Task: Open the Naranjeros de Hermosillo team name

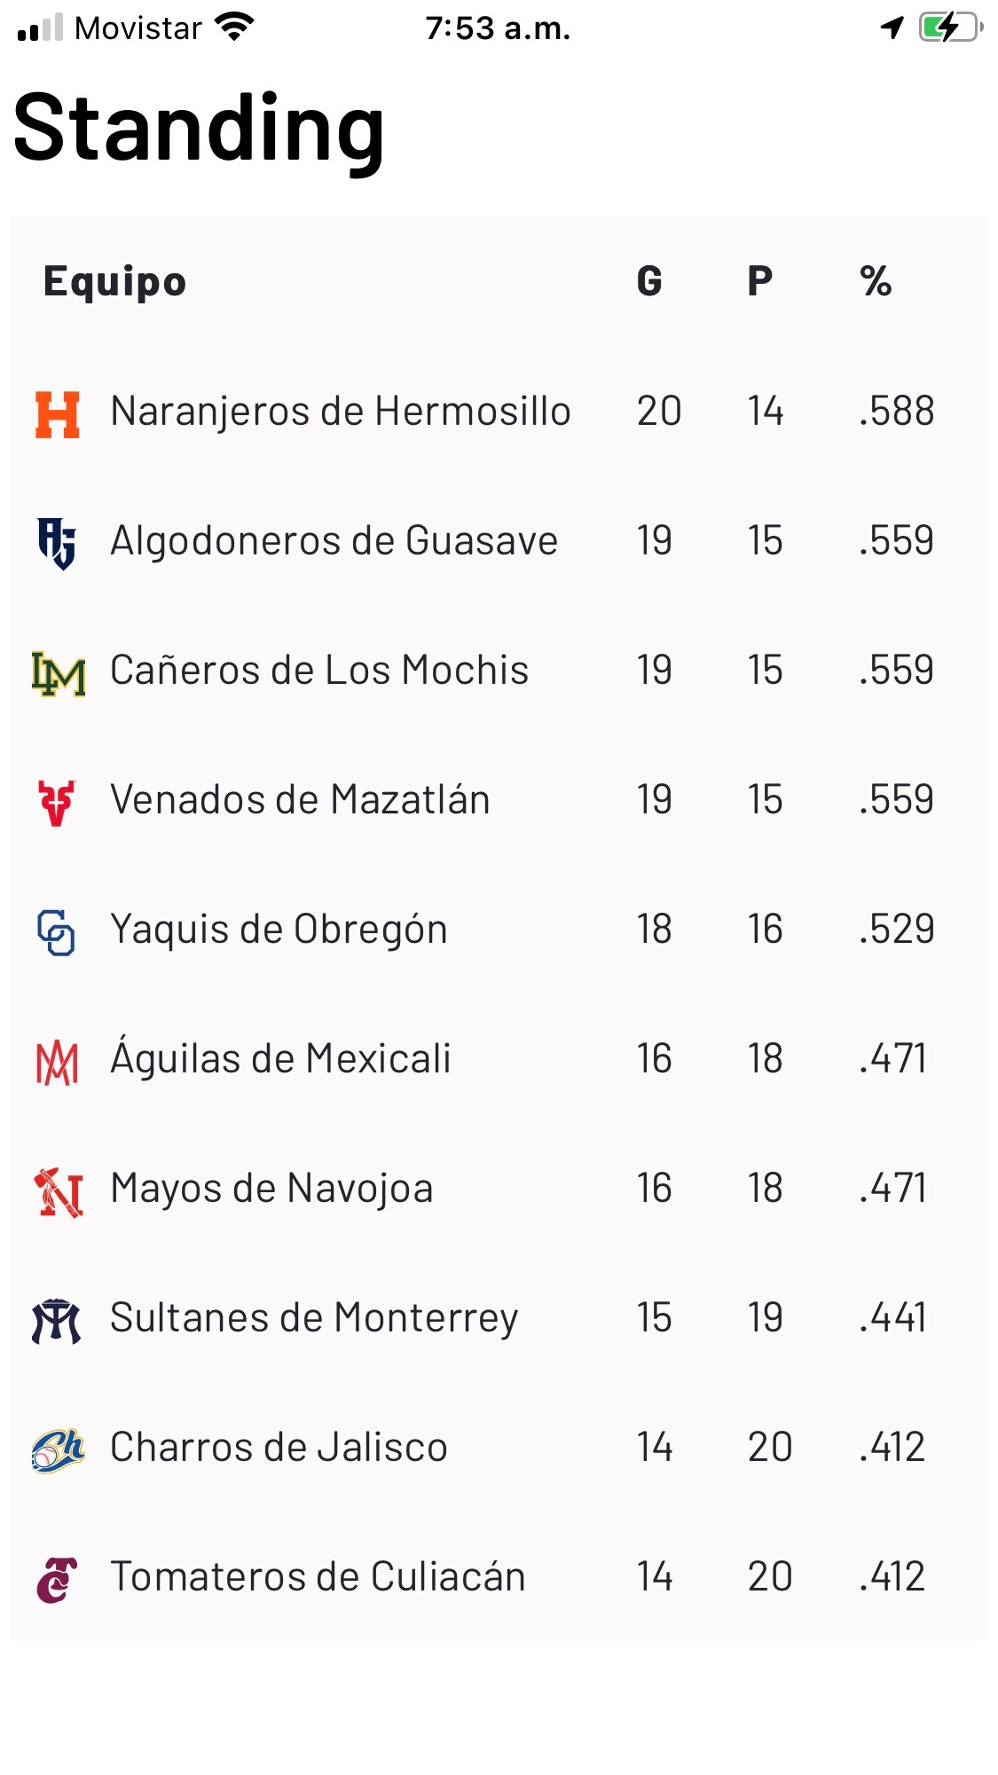Action: click(340, 412)
